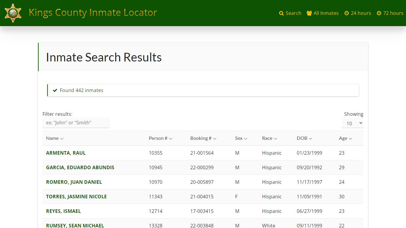Viewport: 406px width, 228px height.
Task: Open inmate ROMERO, JUAN DANIEL record
Action: 74,182
